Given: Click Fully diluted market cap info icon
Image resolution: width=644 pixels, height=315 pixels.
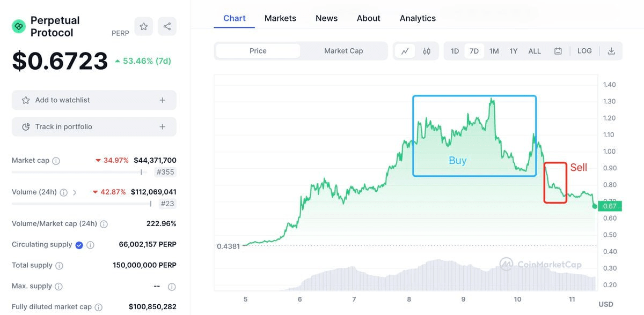Looking at the screenshot, I should 99,307.
